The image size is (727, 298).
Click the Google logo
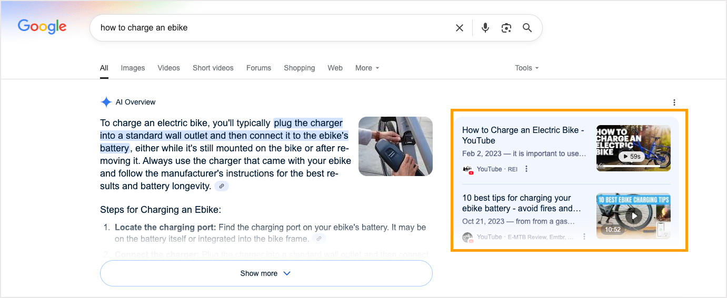[42, 27]
